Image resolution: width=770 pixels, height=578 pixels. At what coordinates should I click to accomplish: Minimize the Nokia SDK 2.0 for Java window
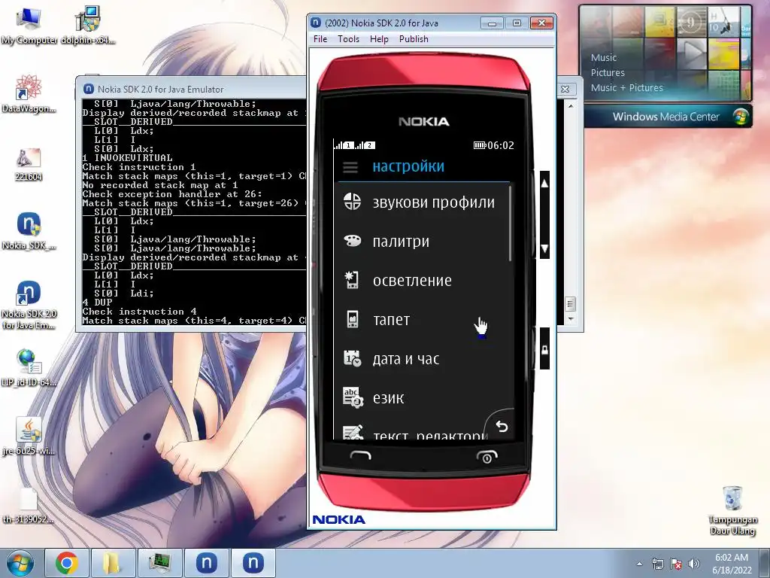492,23
